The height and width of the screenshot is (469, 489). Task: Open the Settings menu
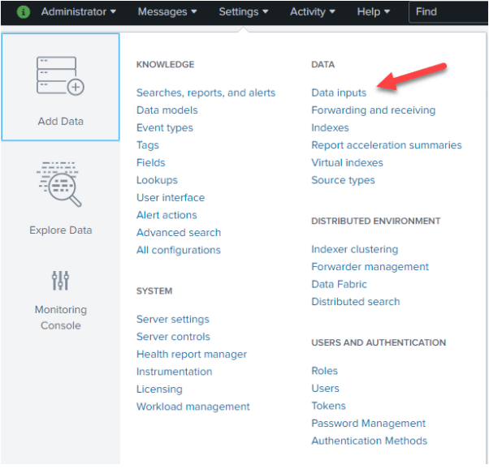[243, 12]
